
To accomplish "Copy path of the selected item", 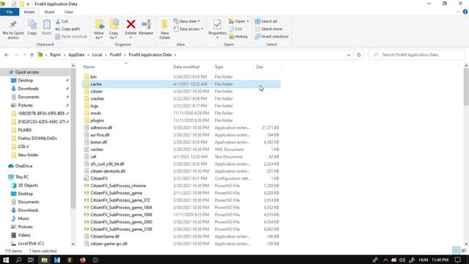I will 67,29.
